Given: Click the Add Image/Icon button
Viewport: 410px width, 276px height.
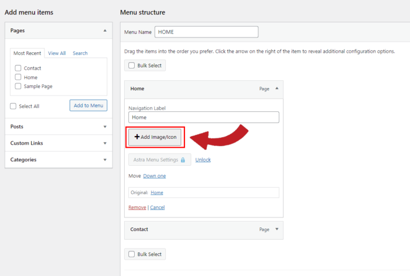Looking at the screenshot, I should point(156,137).
